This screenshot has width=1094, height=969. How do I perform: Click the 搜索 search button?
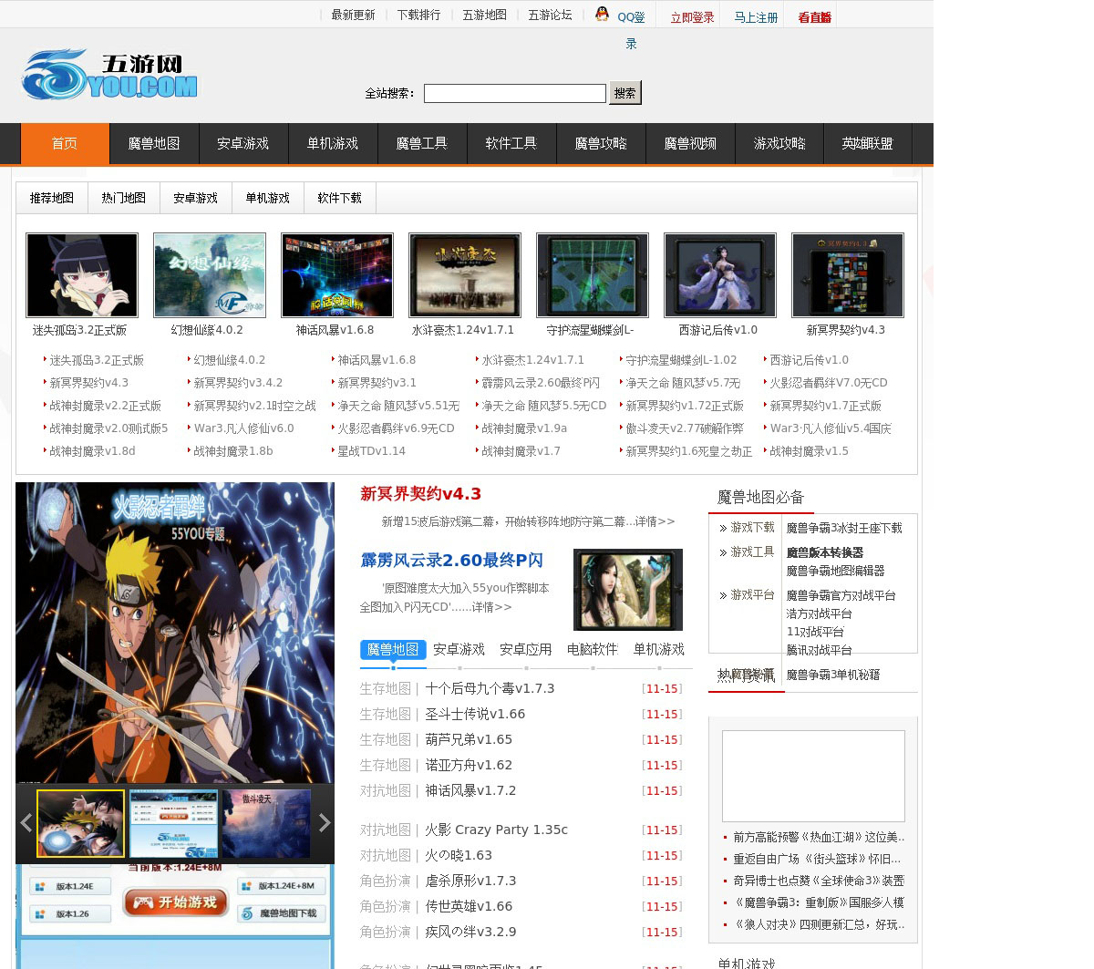coord(625,93)
